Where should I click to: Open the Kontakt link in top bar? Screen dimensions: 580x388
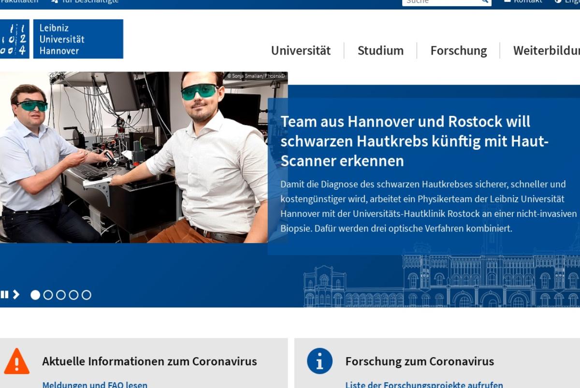523,1
